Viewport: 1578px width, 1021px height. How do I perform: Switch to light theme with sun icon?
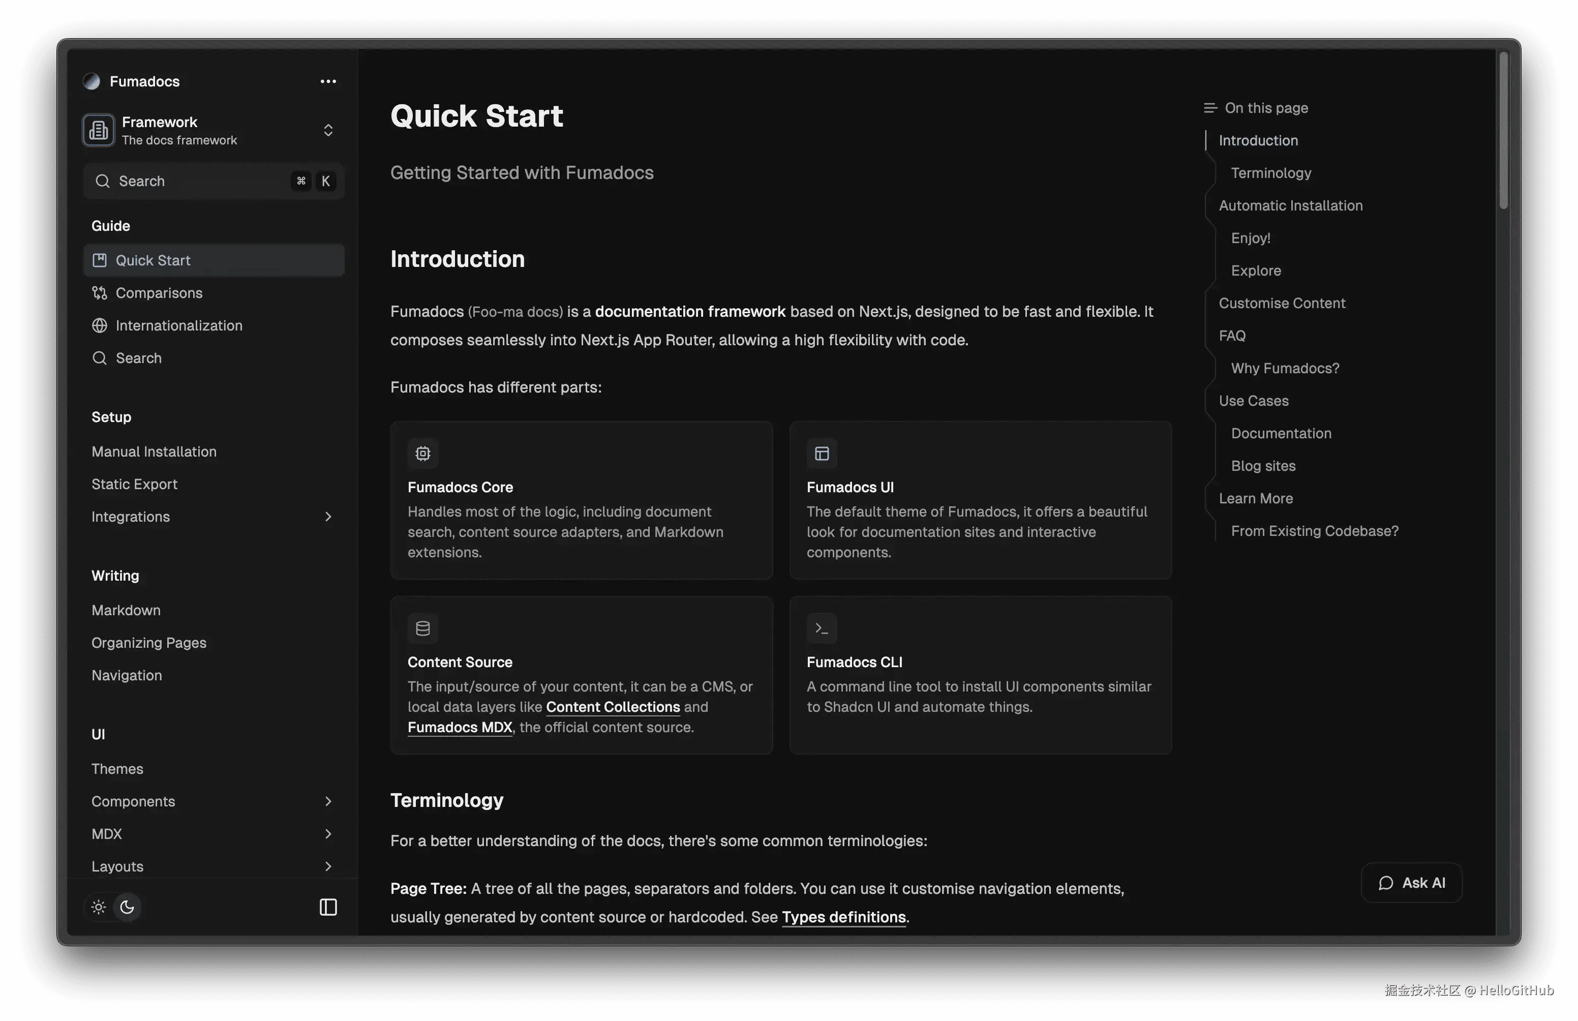tap(99, 907)
